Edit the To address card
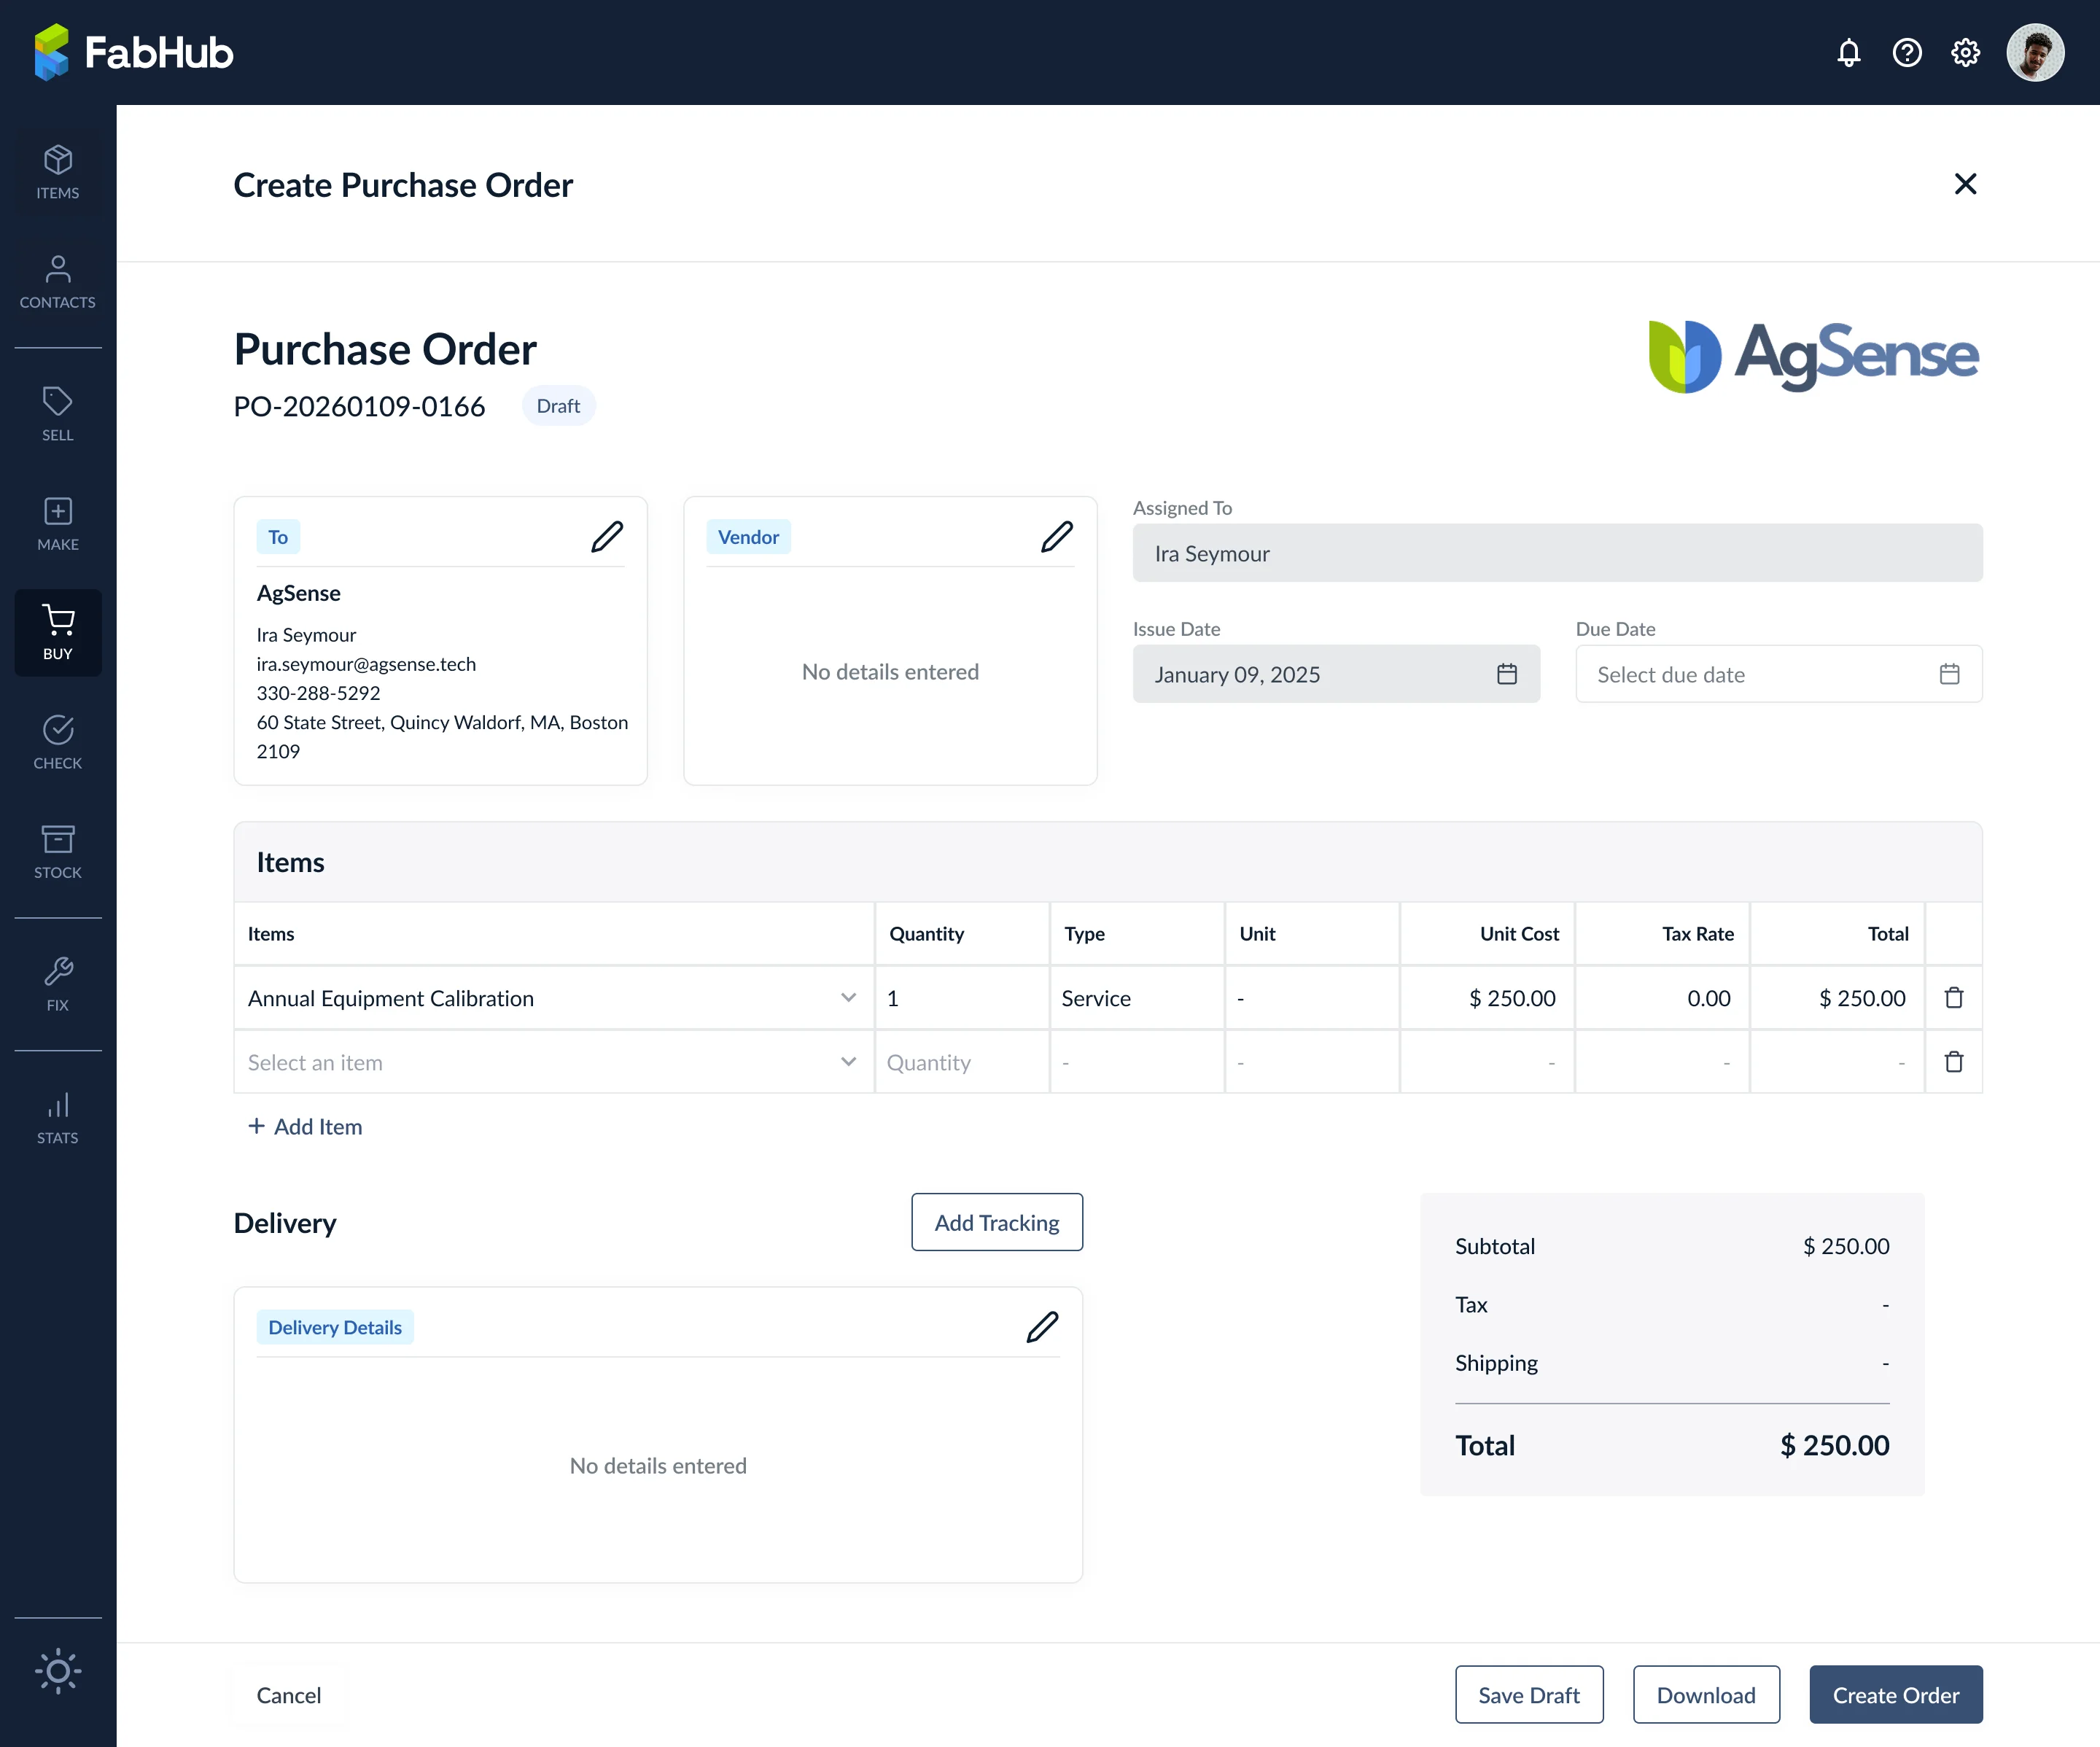 point(607,537)
